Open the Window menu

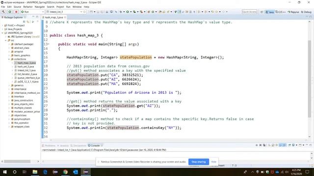pyautogui.click(x=77, y=7)
